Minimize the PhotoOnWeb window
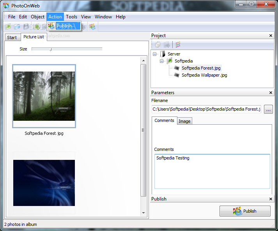Image resolution: width=278 pixels, height=231 pixels. pos(241,4)
